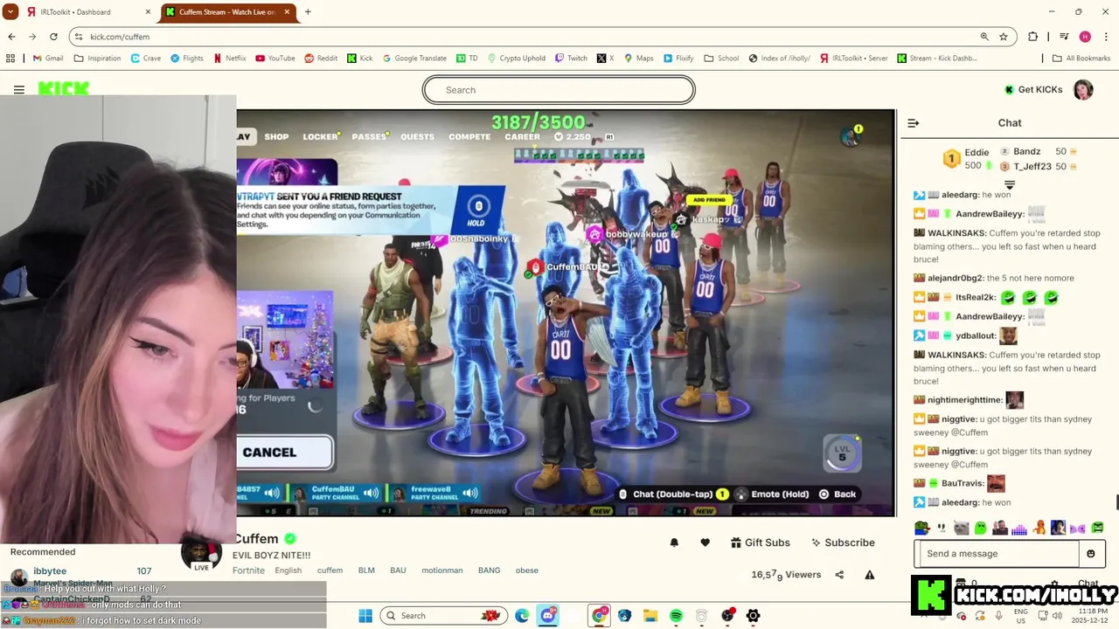This screenshot has height=629, width=1119.
Task: Open the media controls icon in the Chrome toolbar
Action: 1064,37
